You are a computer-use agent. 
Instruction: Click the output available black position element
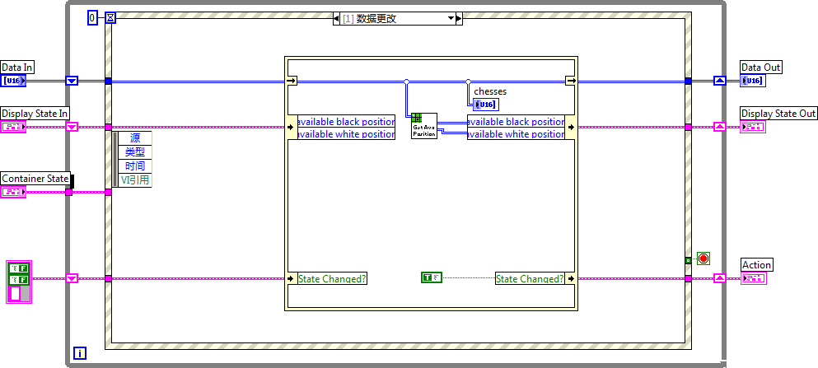point(516,122)
